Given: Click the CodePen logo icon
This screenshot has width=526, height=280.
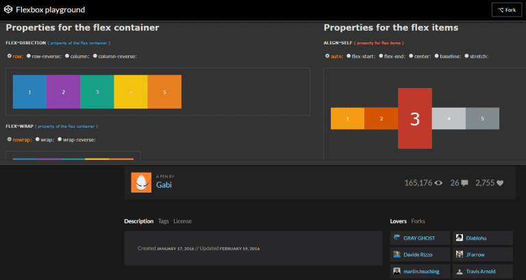Looking at the screenshot, I should coord(9,10).
